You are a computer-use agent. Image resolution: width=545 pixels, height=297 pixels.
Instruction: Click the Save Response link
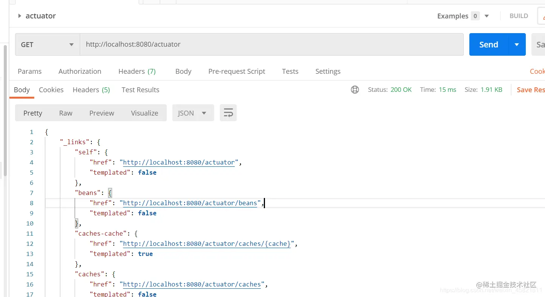(x=531, y=90)
